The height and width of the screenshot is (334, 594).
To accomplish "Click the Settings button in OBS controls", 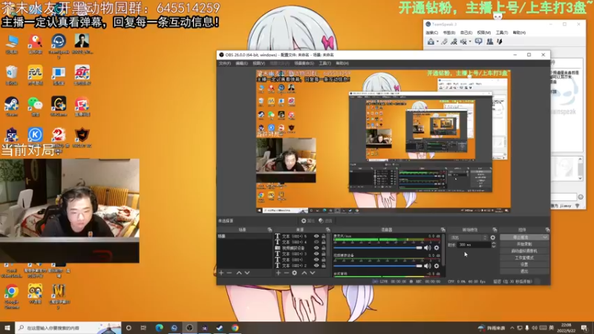I will [x=524, y=265].
